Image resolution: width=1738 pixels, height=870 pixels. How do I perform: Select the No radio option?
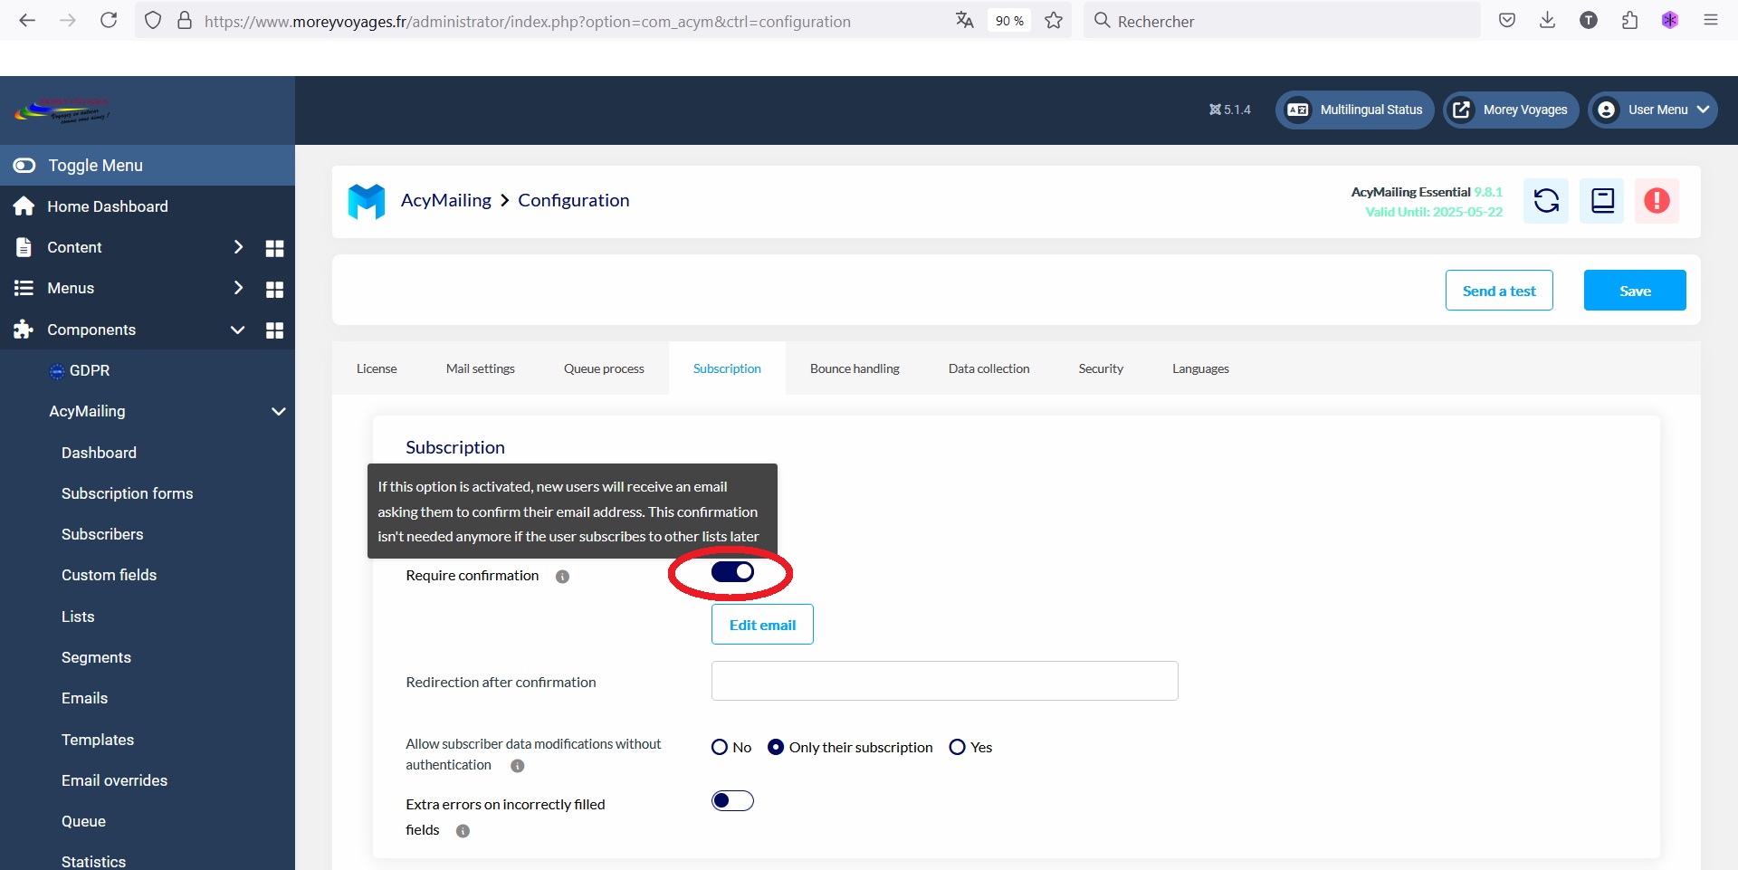(720, 747)
